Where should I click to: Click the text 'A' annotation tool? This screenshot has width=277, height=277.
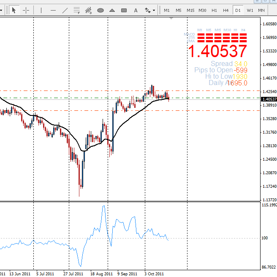click(136, 10)
